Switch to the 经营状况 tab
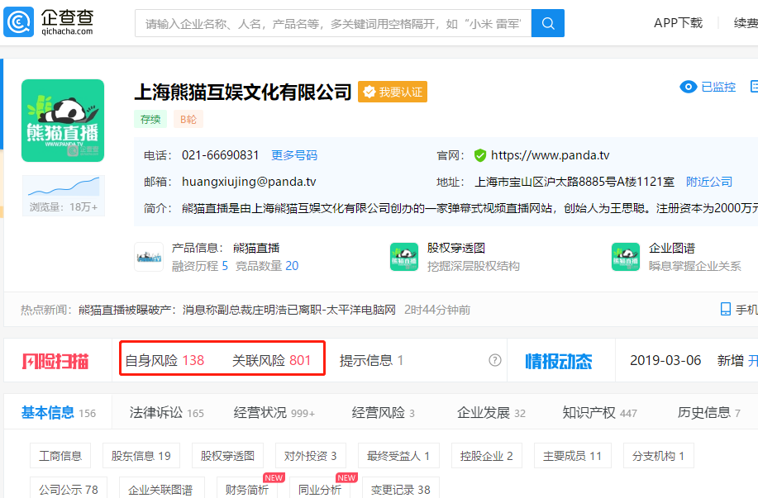 274,412
